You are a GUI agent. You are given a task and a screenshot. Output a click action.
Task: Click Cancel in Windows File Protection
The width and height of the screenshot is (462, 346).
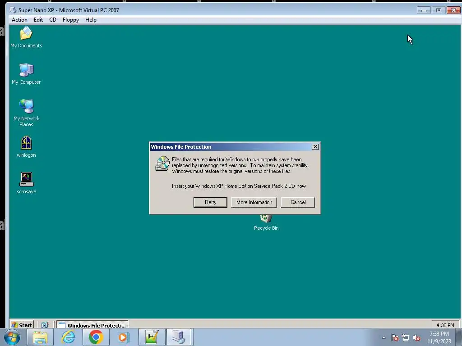(x=298, y=202)
